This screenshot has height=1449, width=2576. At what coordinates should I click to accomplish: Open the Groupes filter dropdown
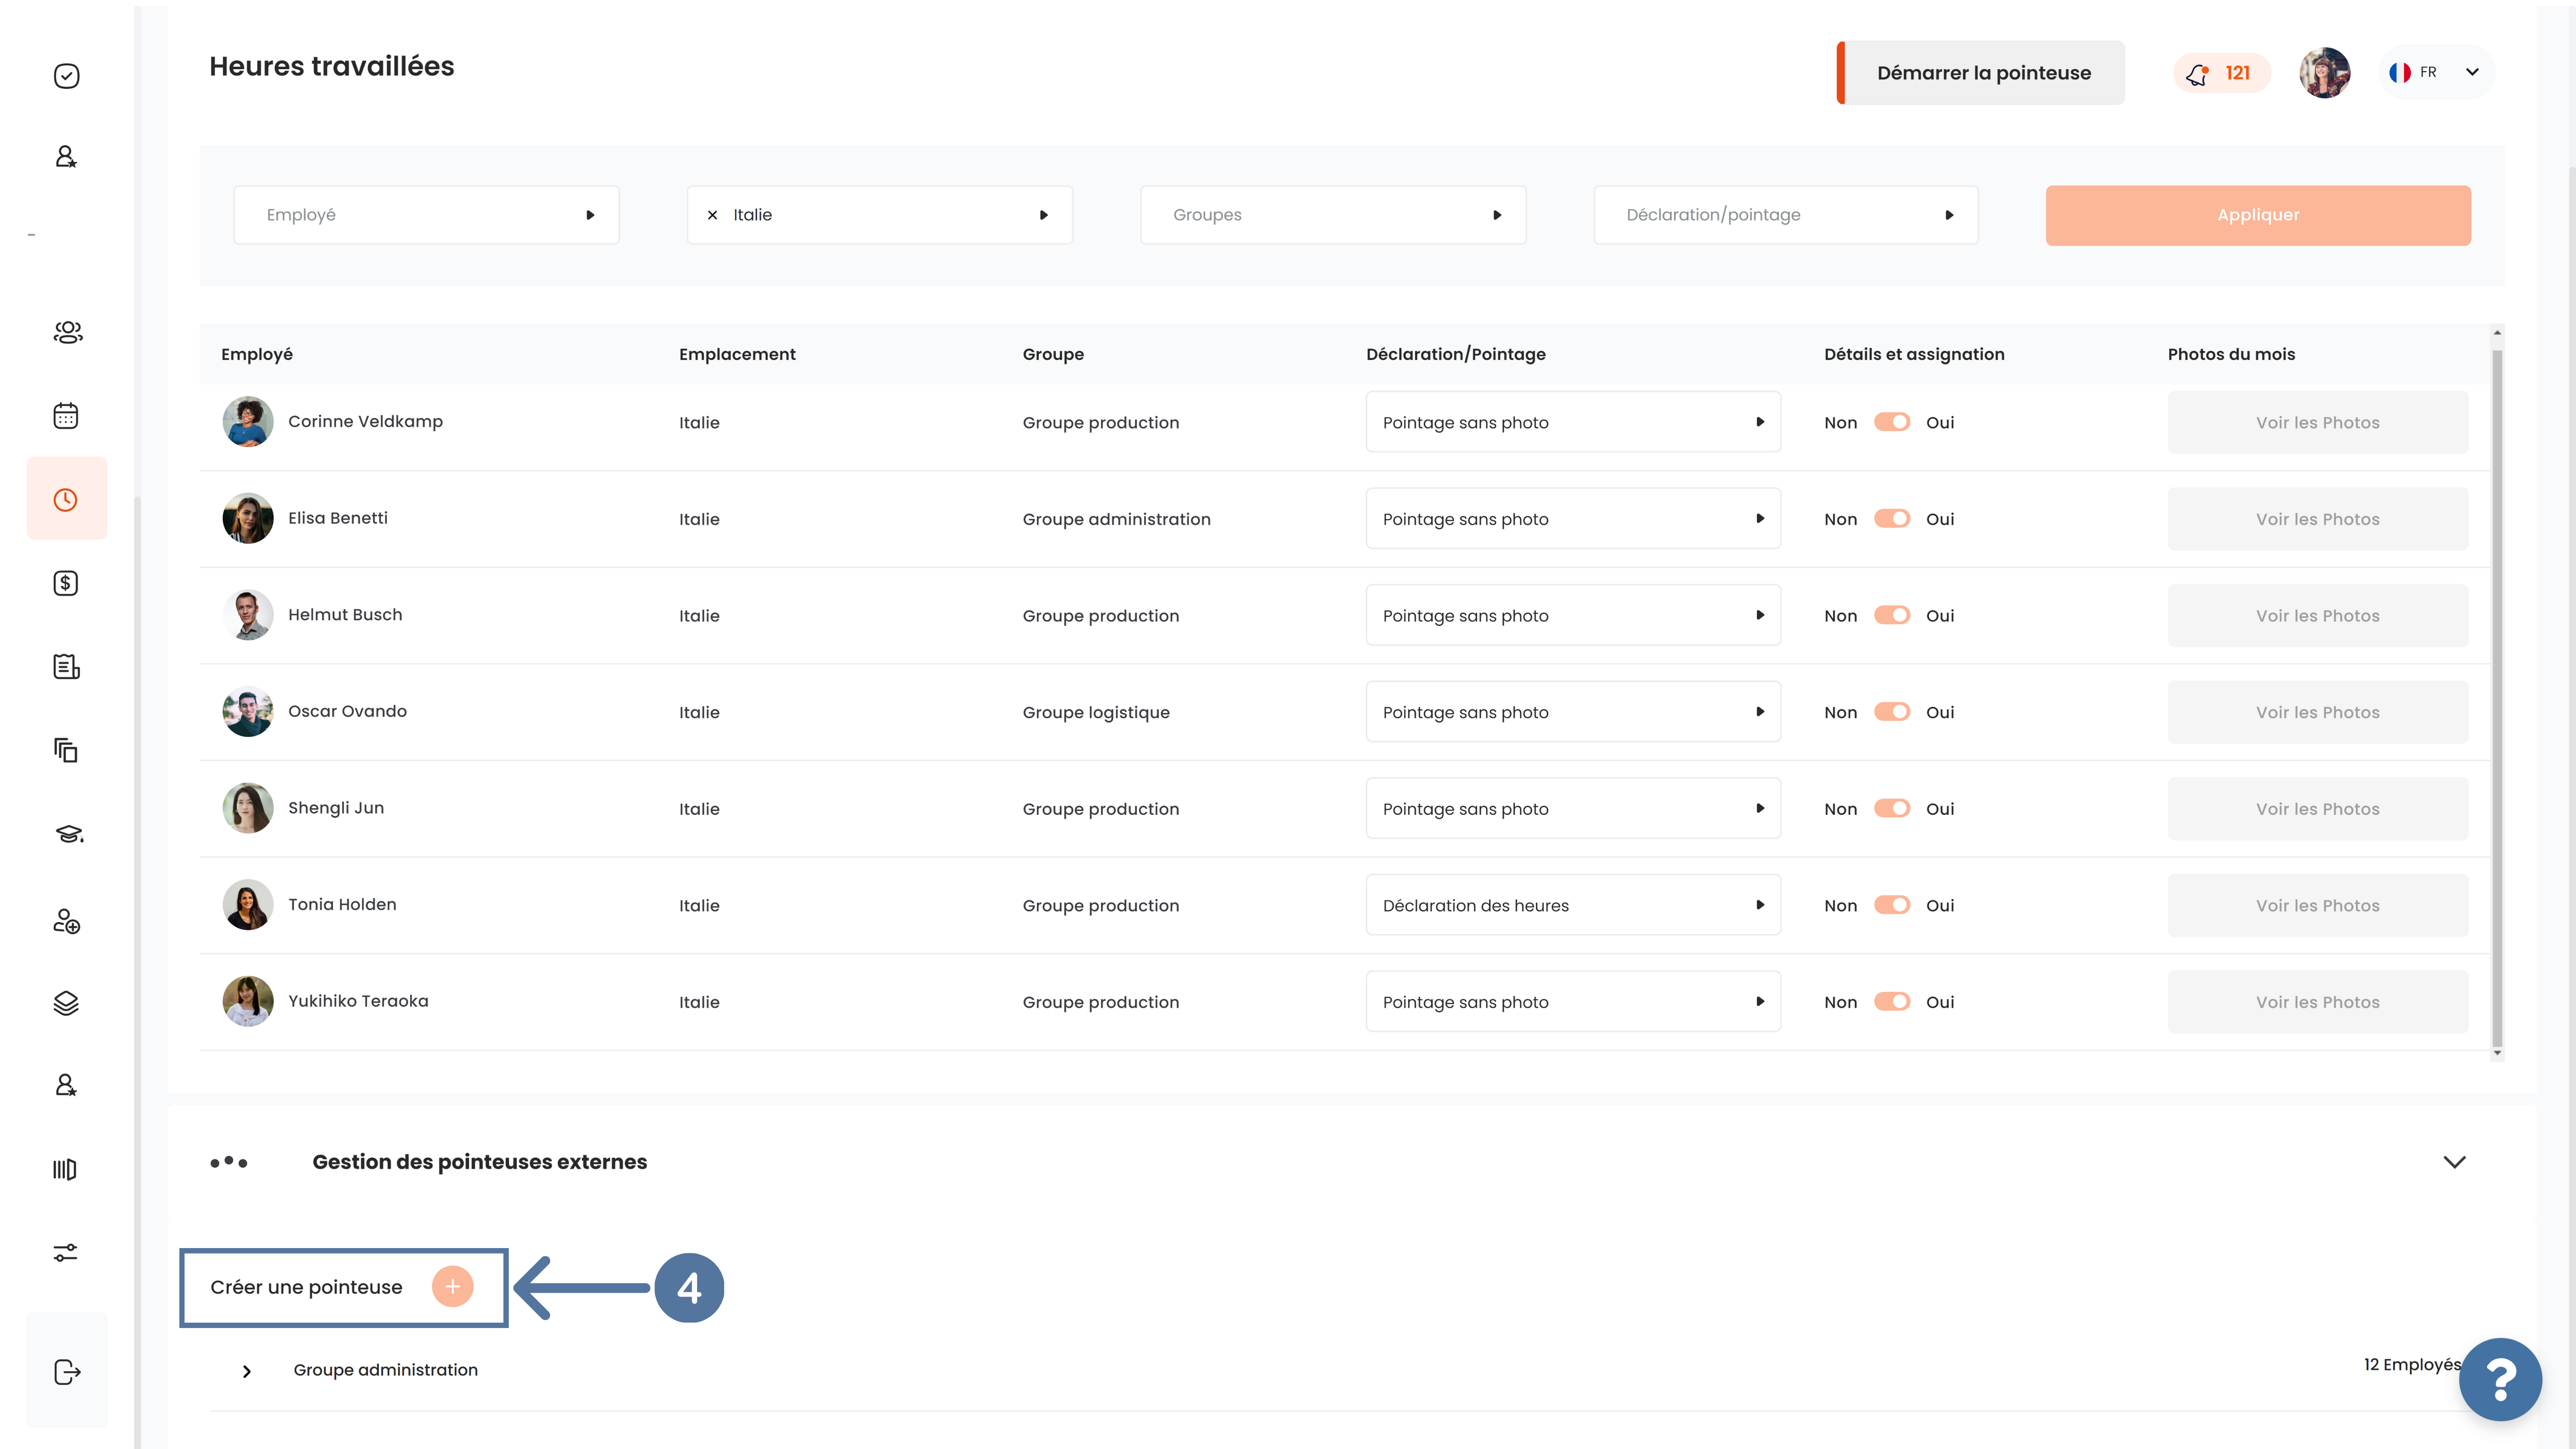1333,215
